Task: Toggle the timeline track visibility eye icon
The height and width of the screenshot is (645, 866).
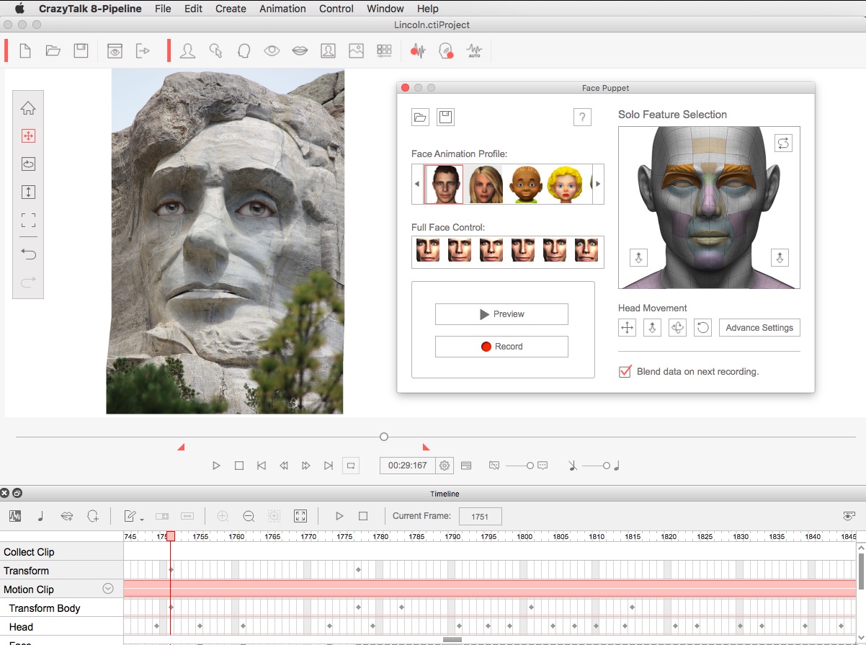Action: coord(849,516)
